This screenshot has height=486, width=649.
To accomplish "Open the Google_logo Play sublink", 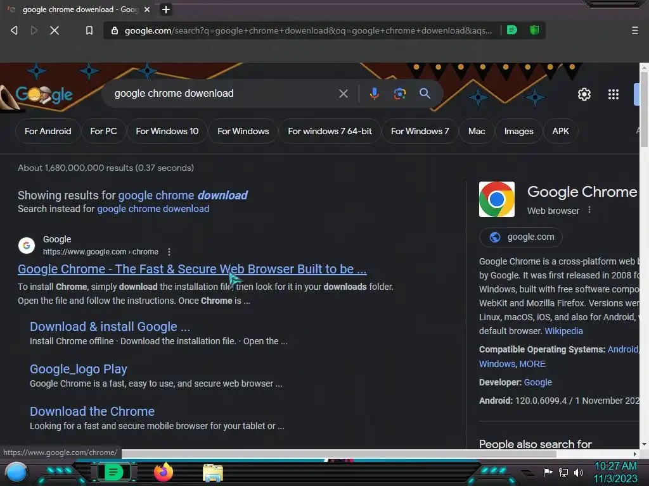I will [x=78, y=369].
